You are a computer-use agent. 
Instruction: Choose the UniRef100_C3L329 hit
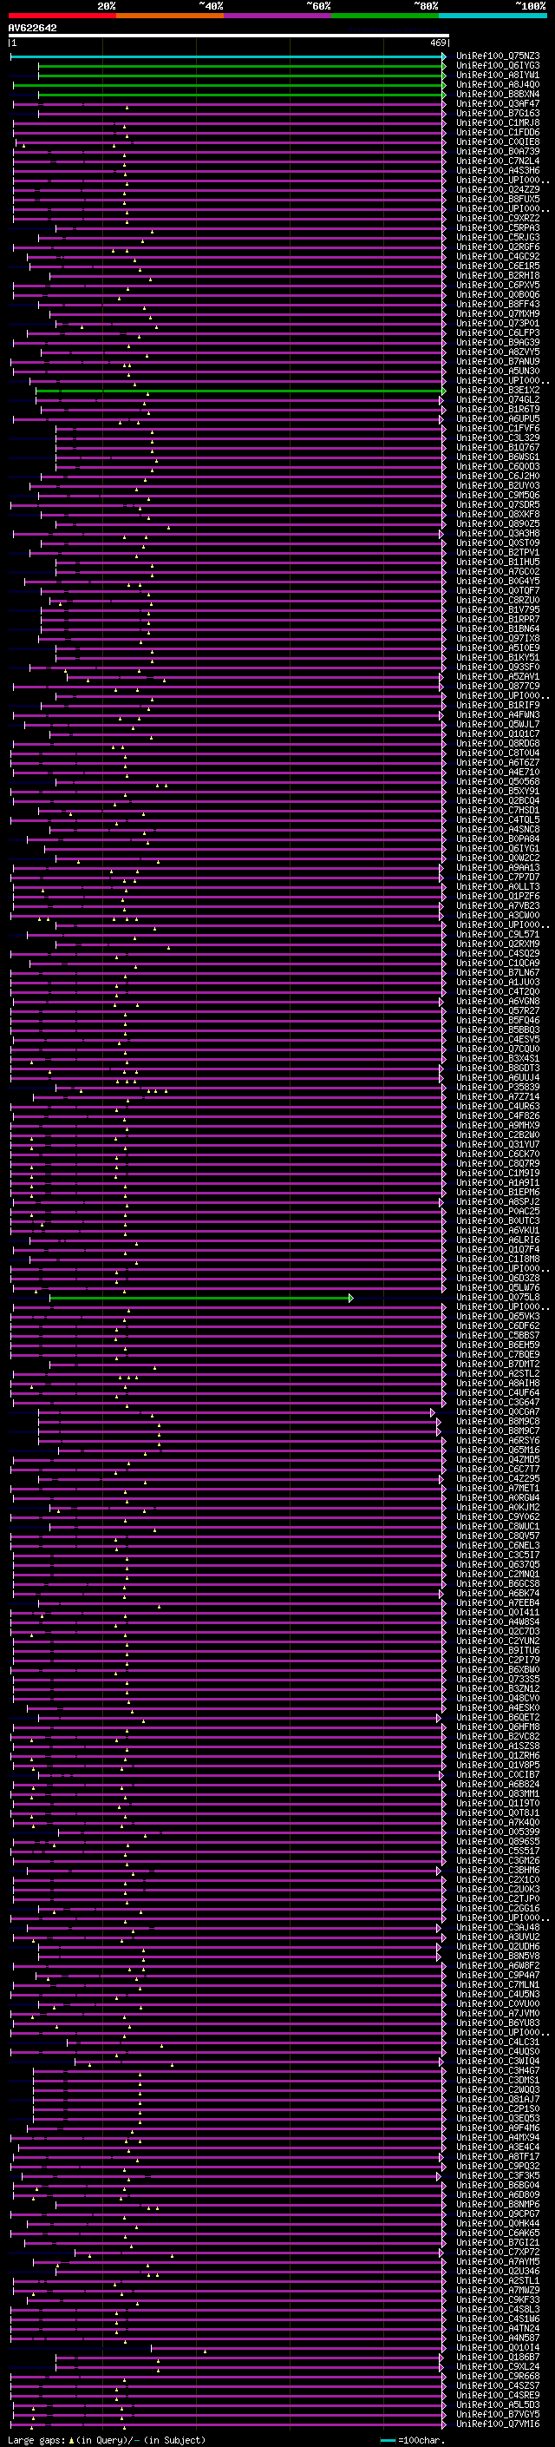(498, 439)
